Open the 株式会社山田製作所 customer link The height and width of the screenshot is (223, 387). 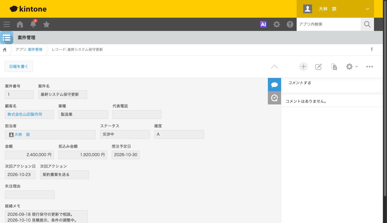25,114
